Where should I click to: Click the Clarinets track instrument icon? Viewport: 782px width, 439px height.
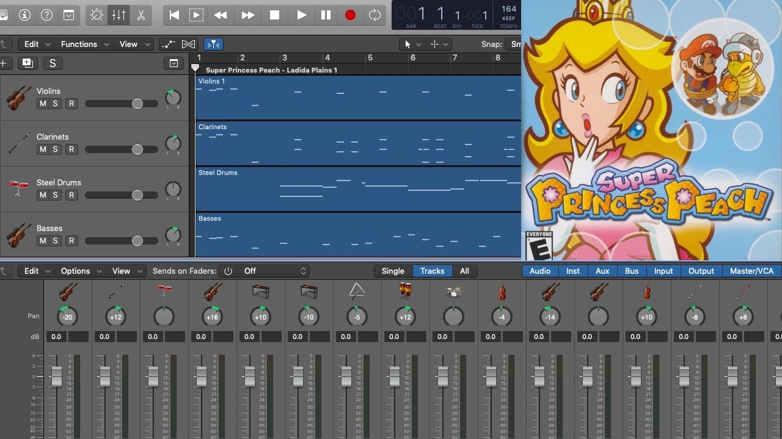tap(19, 143)
